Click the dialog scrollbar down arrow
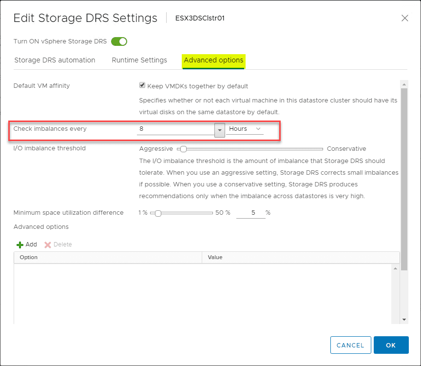The height and width of the screenshot is (366, 421). tap(404, 319)
